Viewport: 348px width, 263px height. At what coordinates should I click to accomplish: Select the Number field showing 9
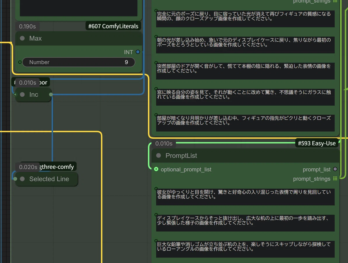(79, 62)
